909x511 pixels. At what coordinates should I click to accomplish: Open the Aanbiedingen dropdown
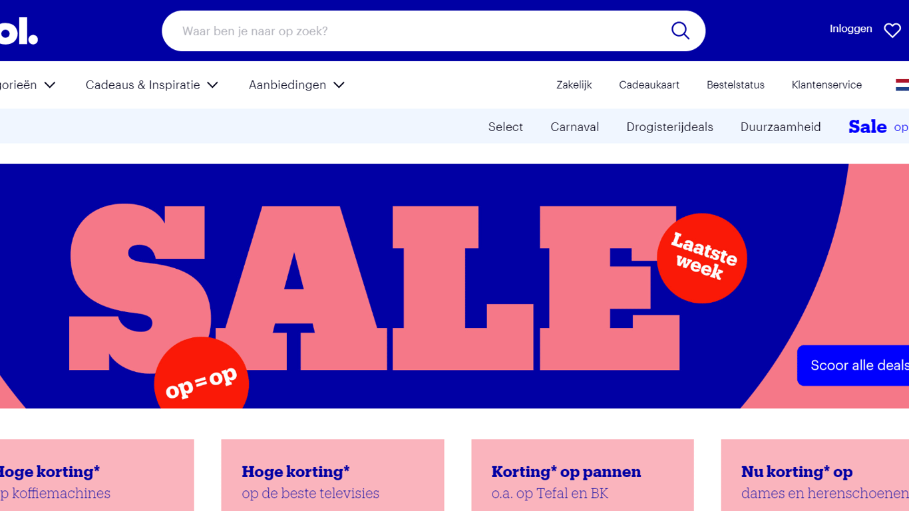click(x=297, y=85)
